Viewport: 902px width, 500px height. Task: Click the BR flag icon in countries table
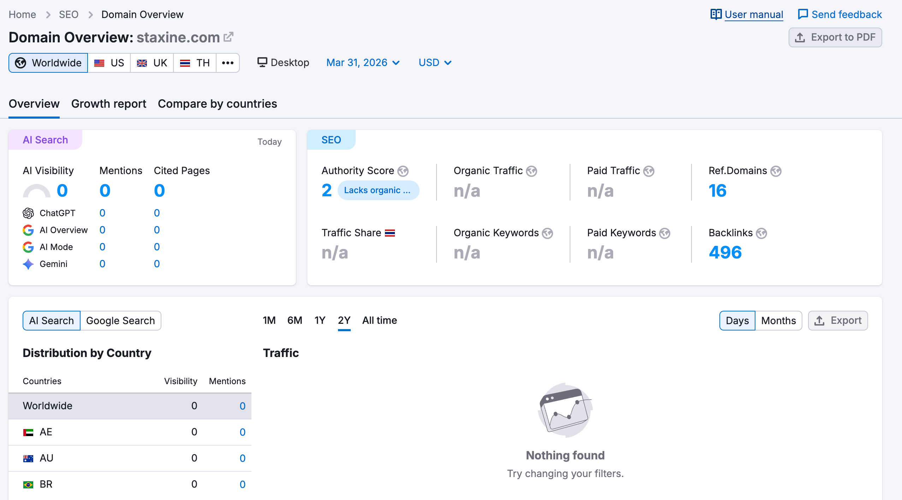pyautogui.click(x=28, y=484)
